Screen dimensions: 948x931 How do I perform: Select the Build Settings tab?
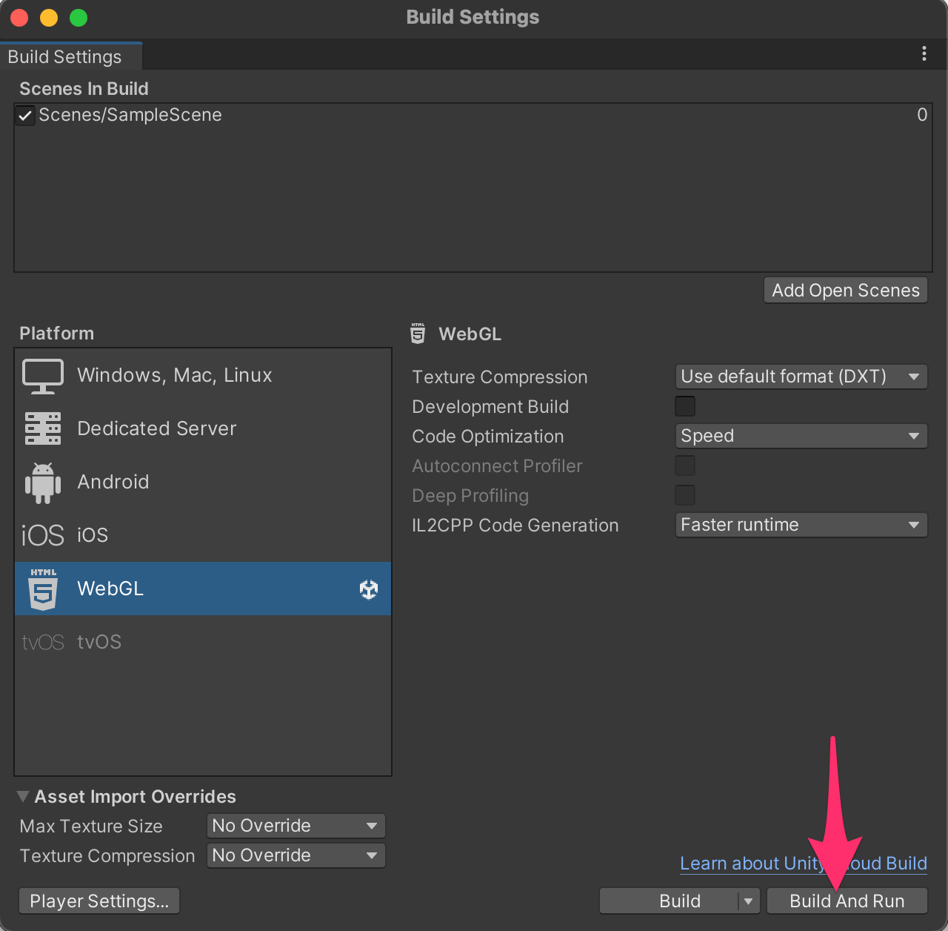(x=70, y=56)
